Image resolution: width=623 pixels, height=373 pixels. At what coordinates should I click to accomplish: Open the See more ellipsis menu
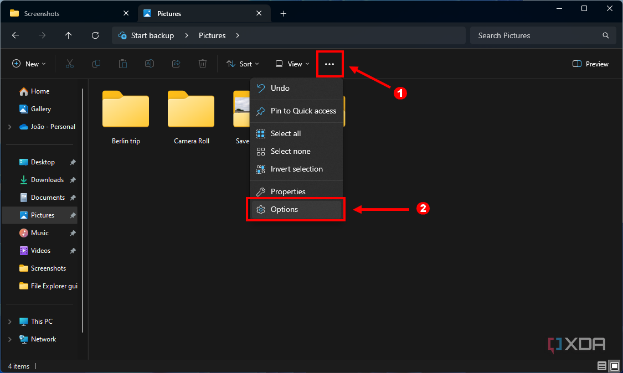point(329,64)
